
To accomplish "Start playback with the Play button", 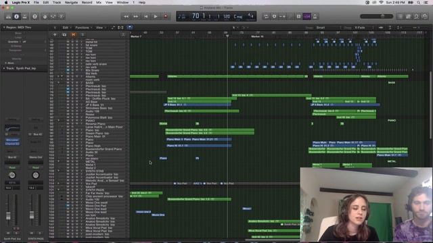I will click(156, 16).
